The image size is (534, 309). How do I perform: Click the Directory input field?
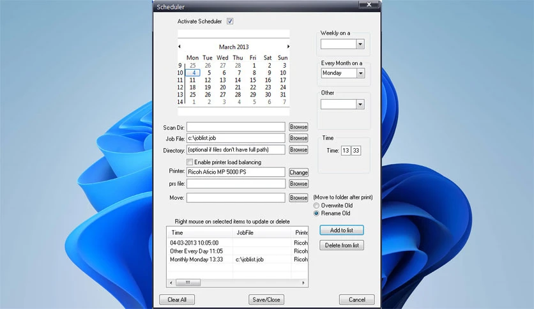tap(236, 150)
